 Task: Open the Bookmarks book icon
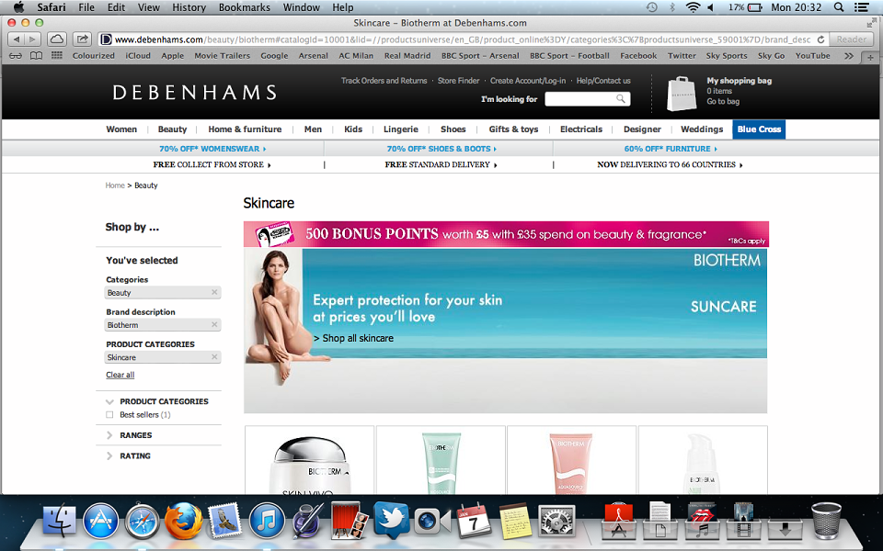[36, 56]
